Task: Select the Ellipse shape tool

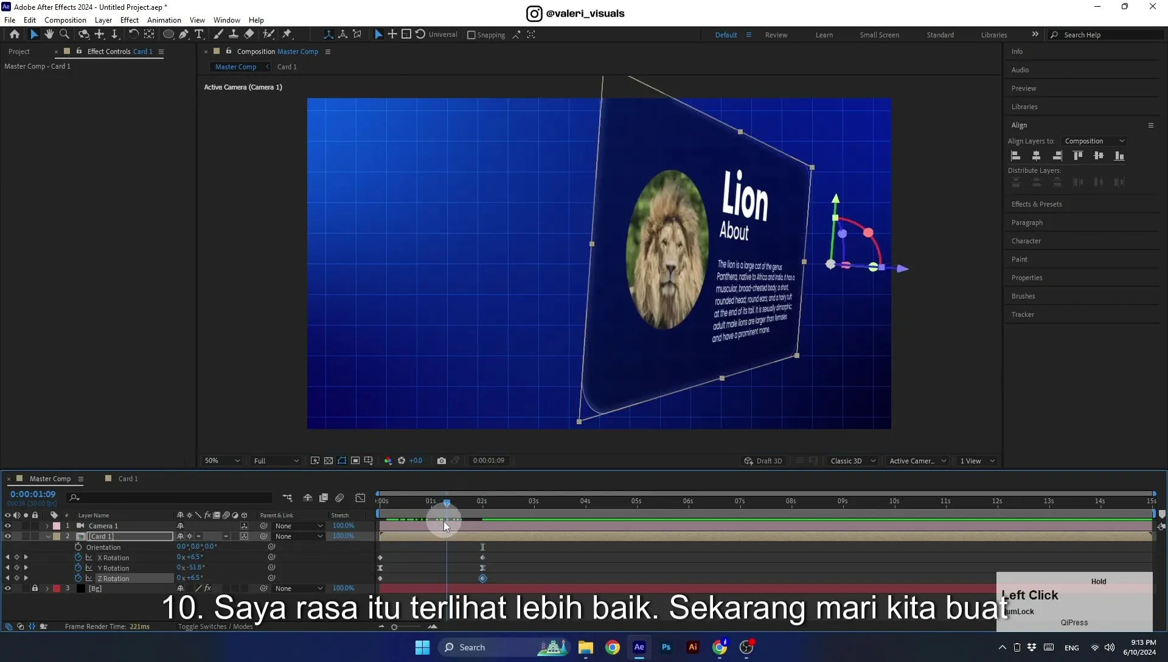Action: [x=169, y=35]
